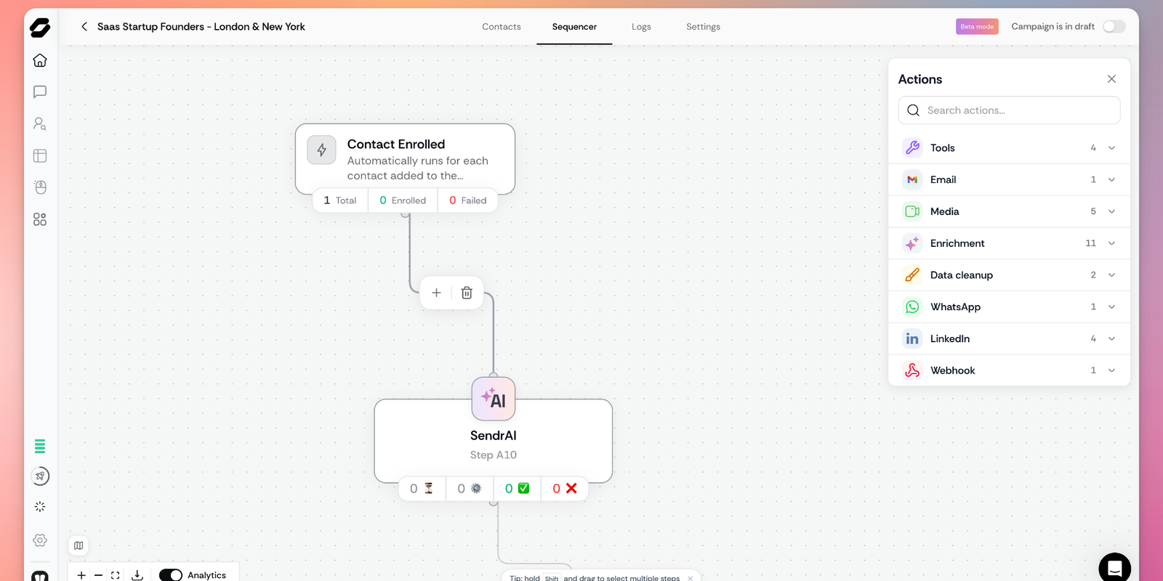Click the lightning trigger icon

point(321,150)
